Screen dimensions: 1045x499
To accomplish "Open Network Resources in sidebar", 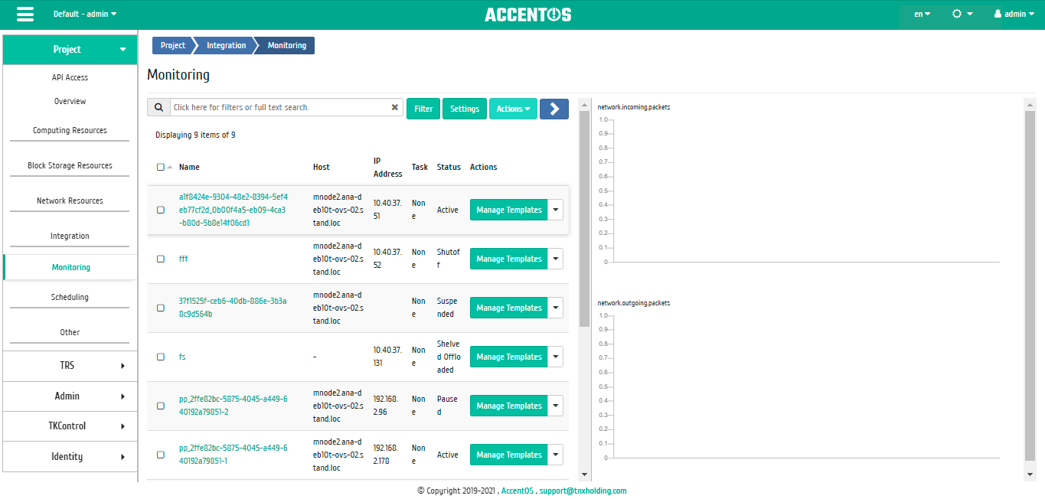I will coord(70,201).
